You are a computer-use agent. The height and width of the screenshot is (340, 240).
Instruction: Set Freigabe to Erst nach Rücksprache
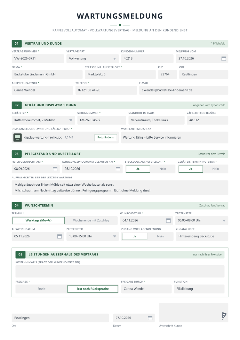(92, 289)
